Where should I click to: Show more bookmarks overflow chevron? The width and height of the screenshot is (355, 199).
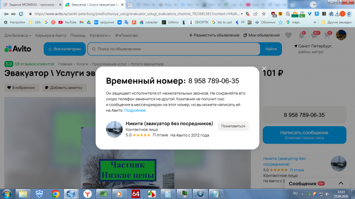315,22
